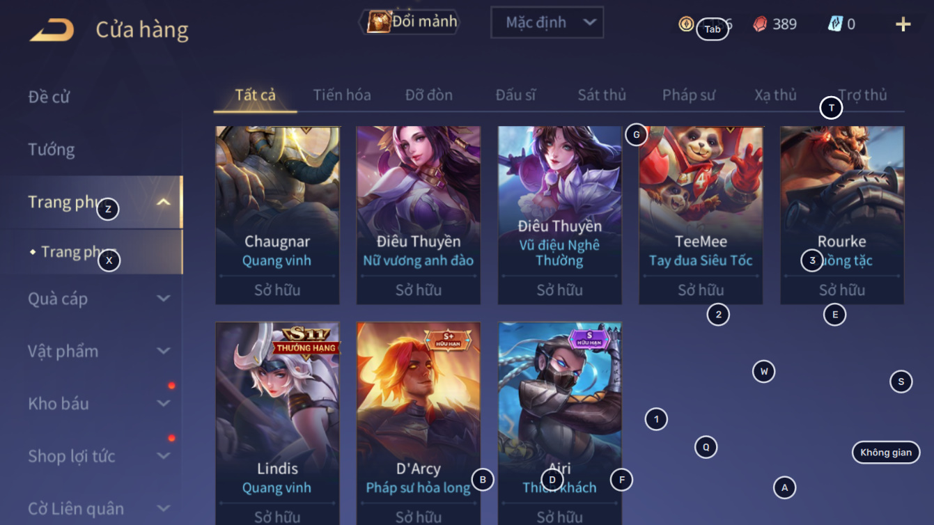This screenshot has width=934, height=525.
Task: Click the blue voucher ticket icon
Action: [x=834, y=24]
